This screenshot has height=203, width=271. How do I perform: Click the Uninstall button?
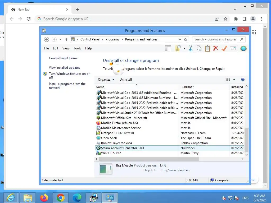[126, 80]
